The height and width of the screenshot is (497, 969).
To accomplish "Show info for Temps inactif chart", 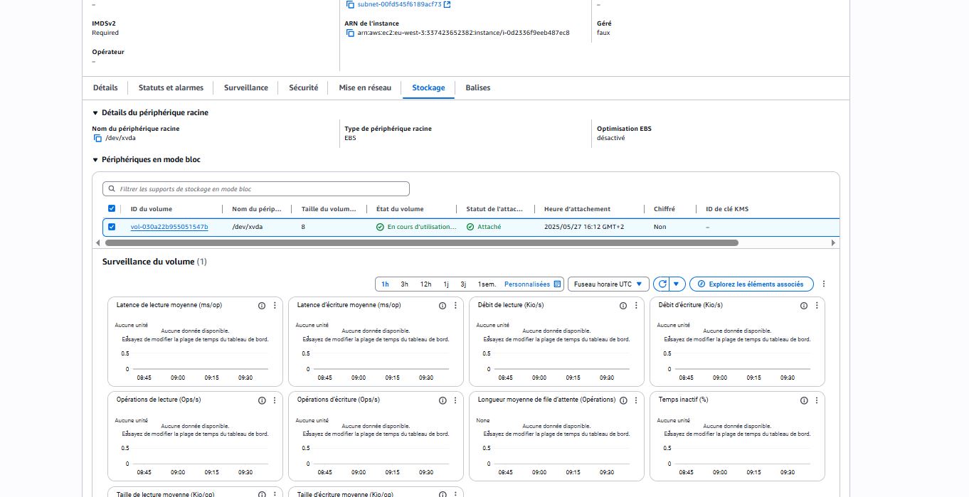I will (804, 400).
